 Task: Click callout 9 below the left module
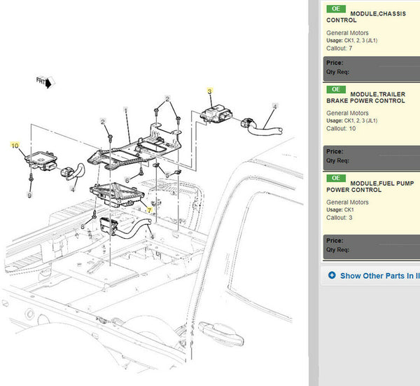(x=29, y=195)
